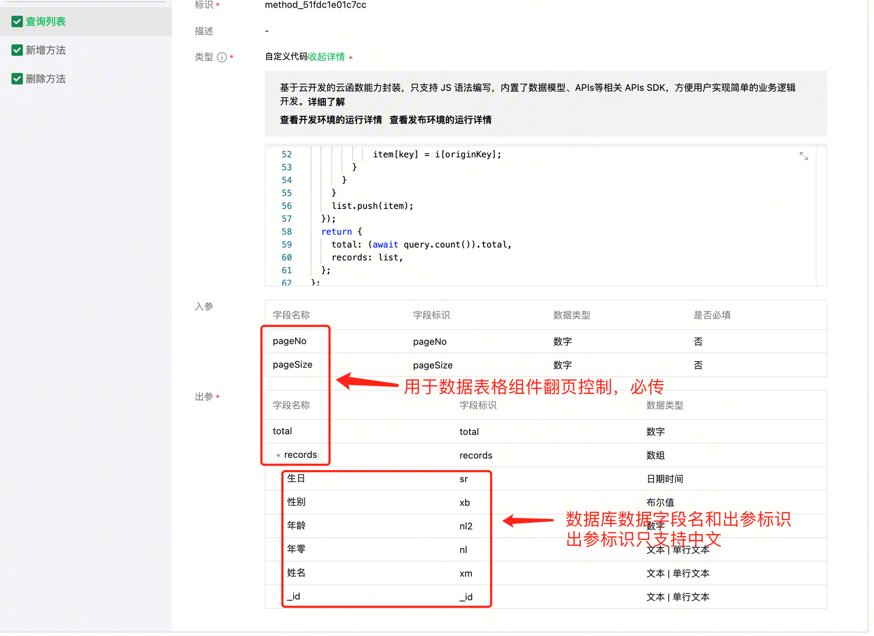Click the 年龄 field name

pyautogui.click(x=296, y=525)
